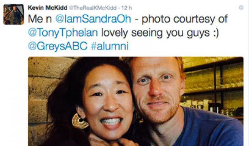Click the 'lovely seeing you guys :)' text

point(160,33)
